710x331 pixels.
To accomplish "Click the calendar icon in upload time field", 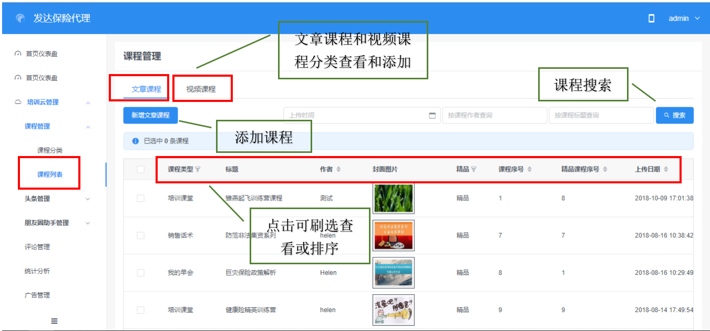I will coord(433,116).
